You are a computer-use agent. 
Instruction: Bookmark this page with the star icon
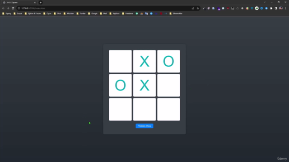click(198, 8)
